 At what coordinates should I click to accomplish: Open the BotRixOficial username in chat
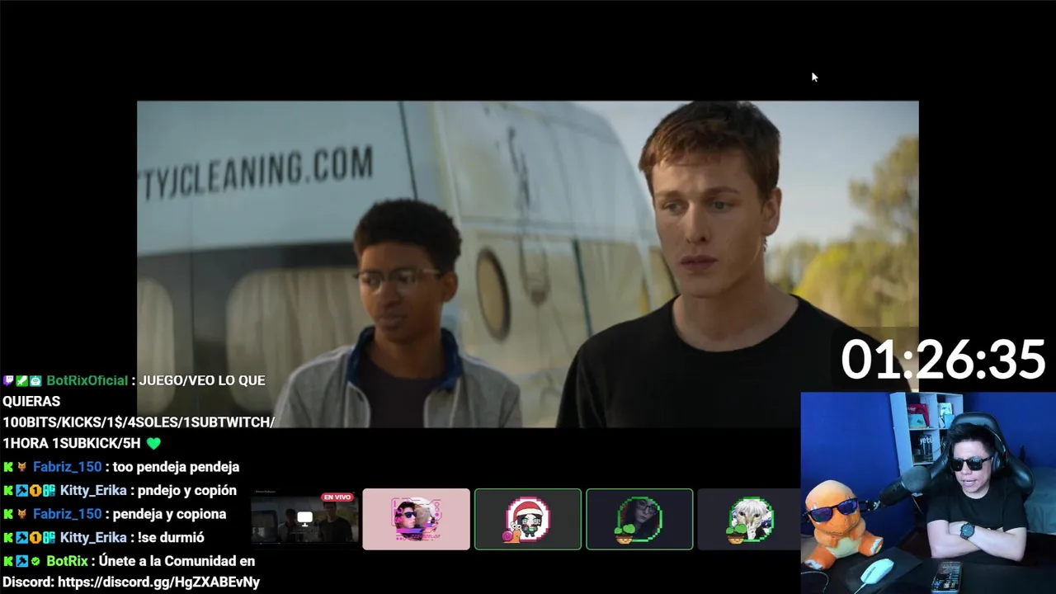coord(87,380)
